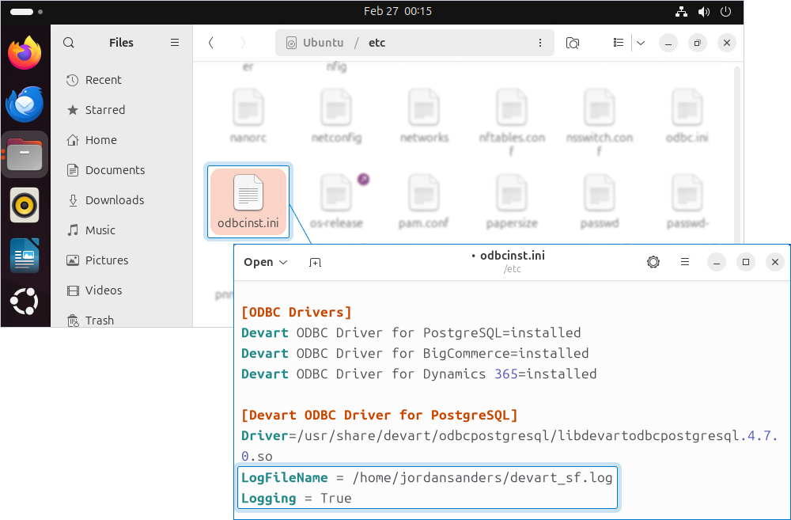Image resolution: width=791 pixels, height=520 pixels.
Task: Create a new tab in the text editor
Action: tap(315, 261)
